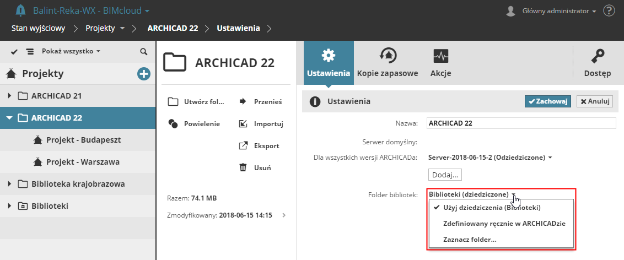Click the Eksport icon
This screenshot has width=624, height=260.
click(x=243, y=145)
